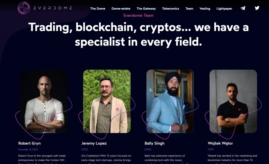Select Jeremy Lopez's portrait photo
The height and width of the screenshot is (164, 269).
107,101
